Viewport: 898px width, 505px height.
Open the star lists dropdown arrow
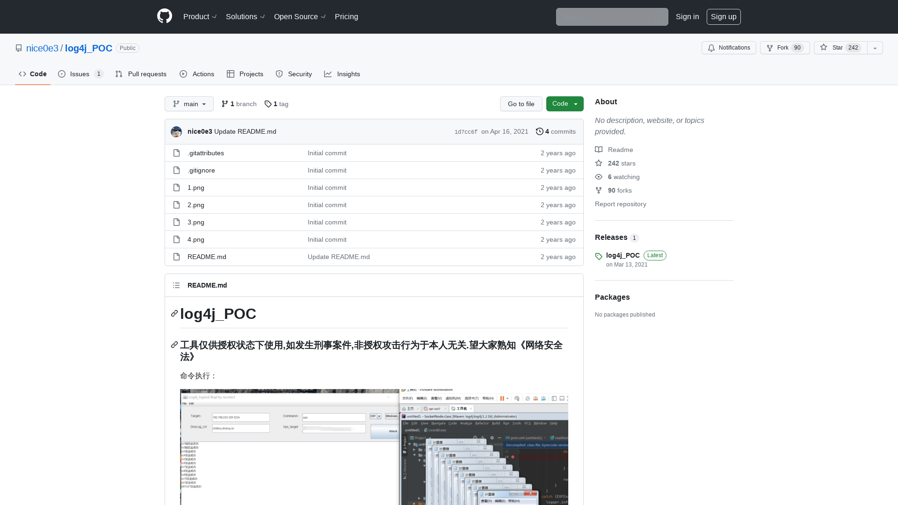(x=875, y=48)
